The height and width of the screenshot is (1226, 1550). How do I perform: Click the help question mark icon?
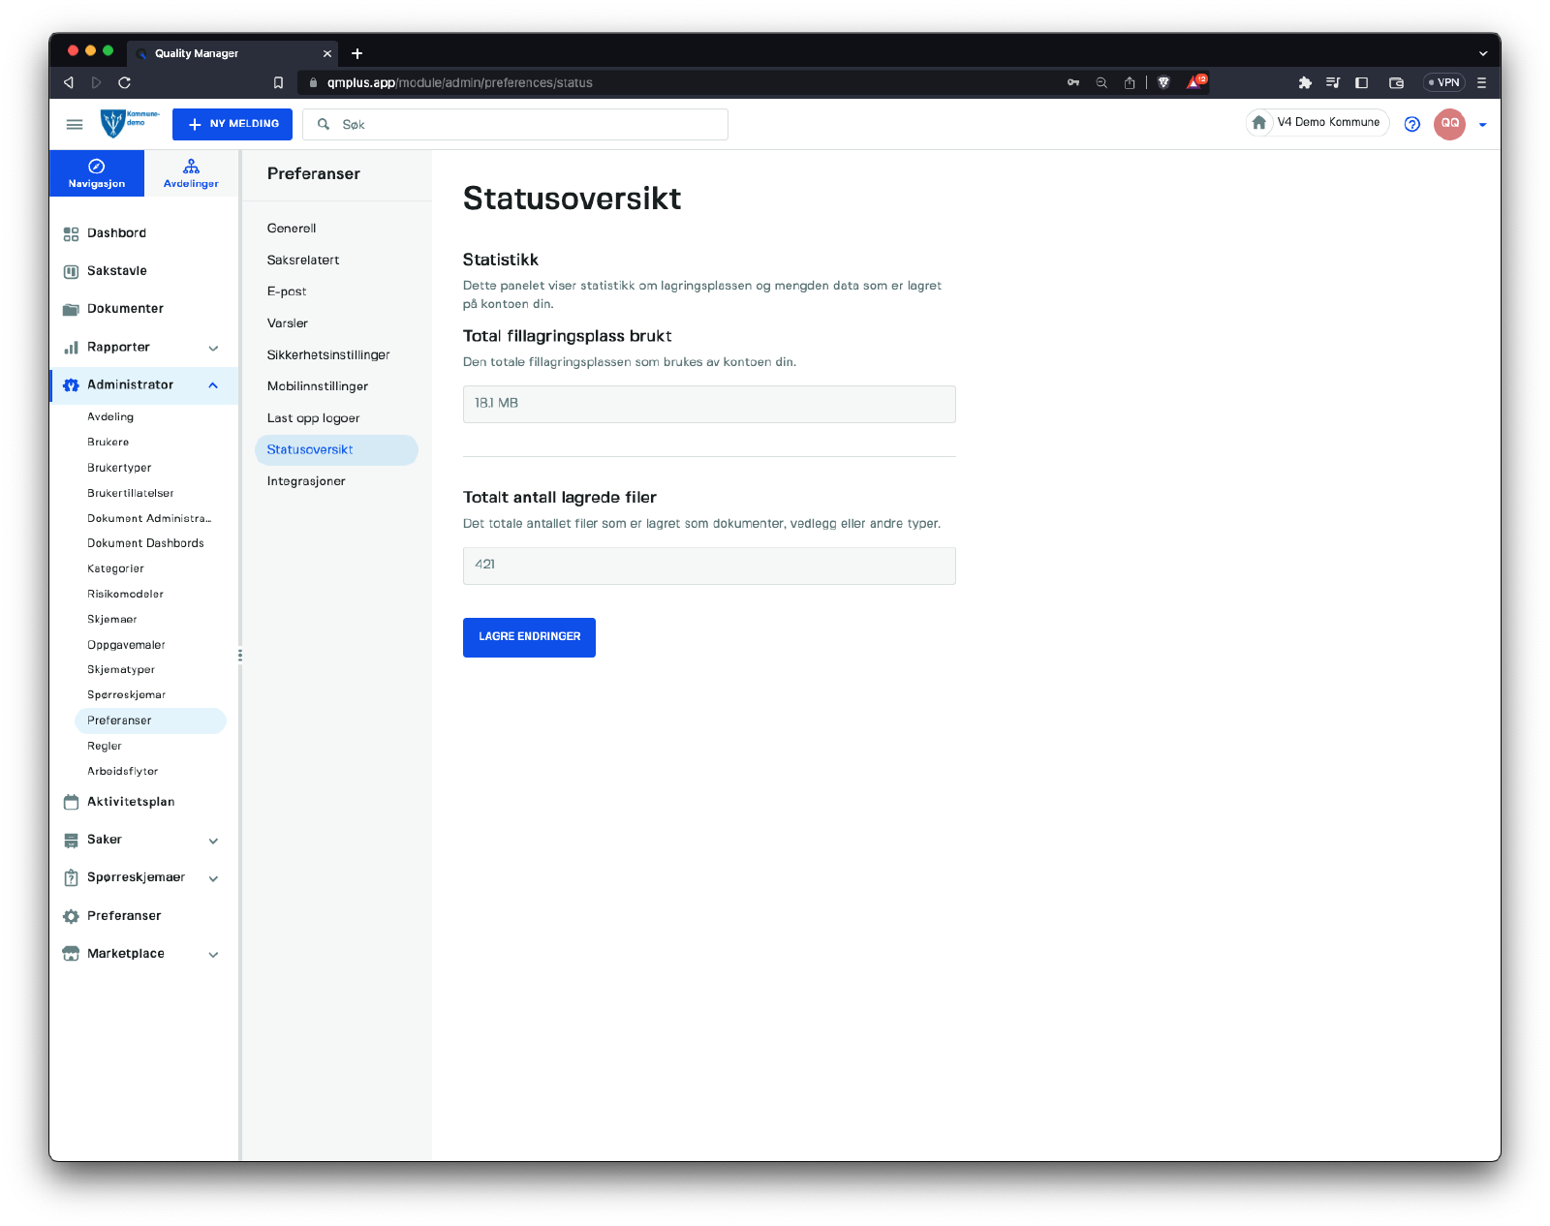1411,124
